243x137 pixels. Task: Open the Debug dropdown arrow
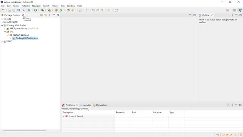tap(32, 10)
